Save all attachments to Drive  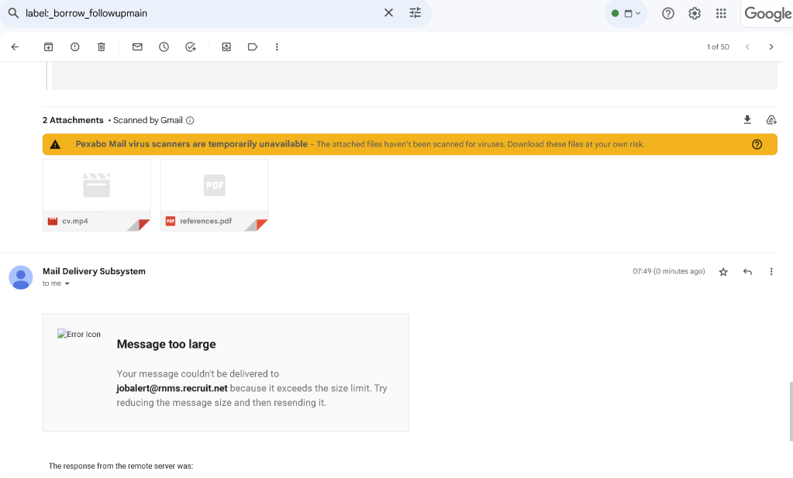[771, 120]
